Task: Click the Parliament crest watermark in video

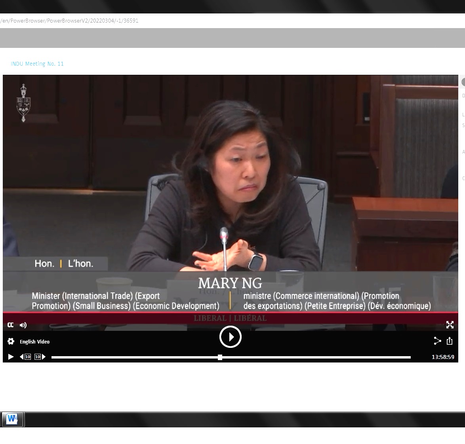Action: coord(23,103)
